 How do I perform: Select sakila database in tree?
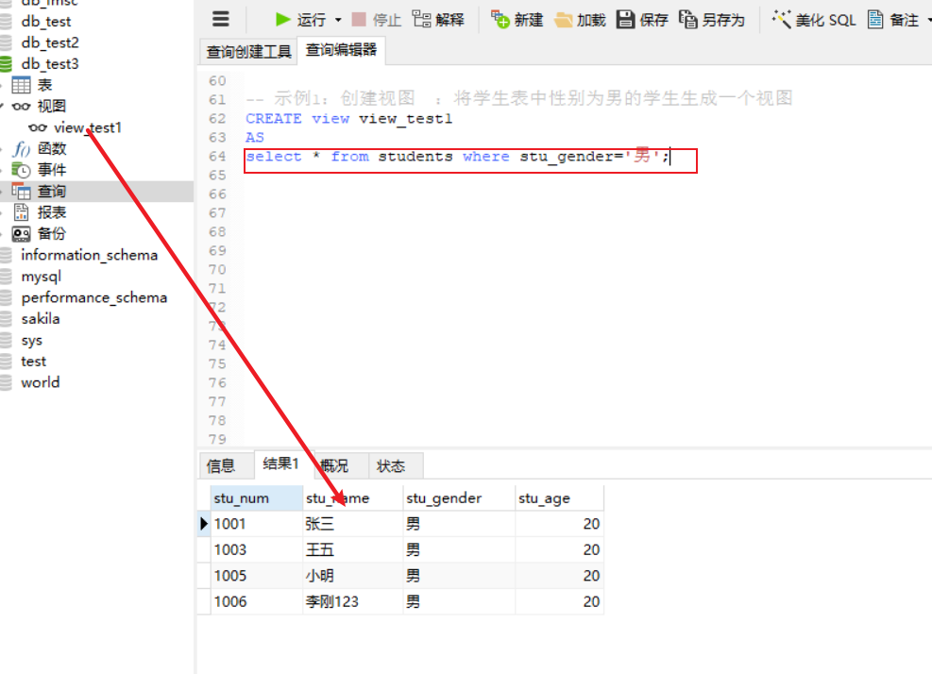[41, 318]
